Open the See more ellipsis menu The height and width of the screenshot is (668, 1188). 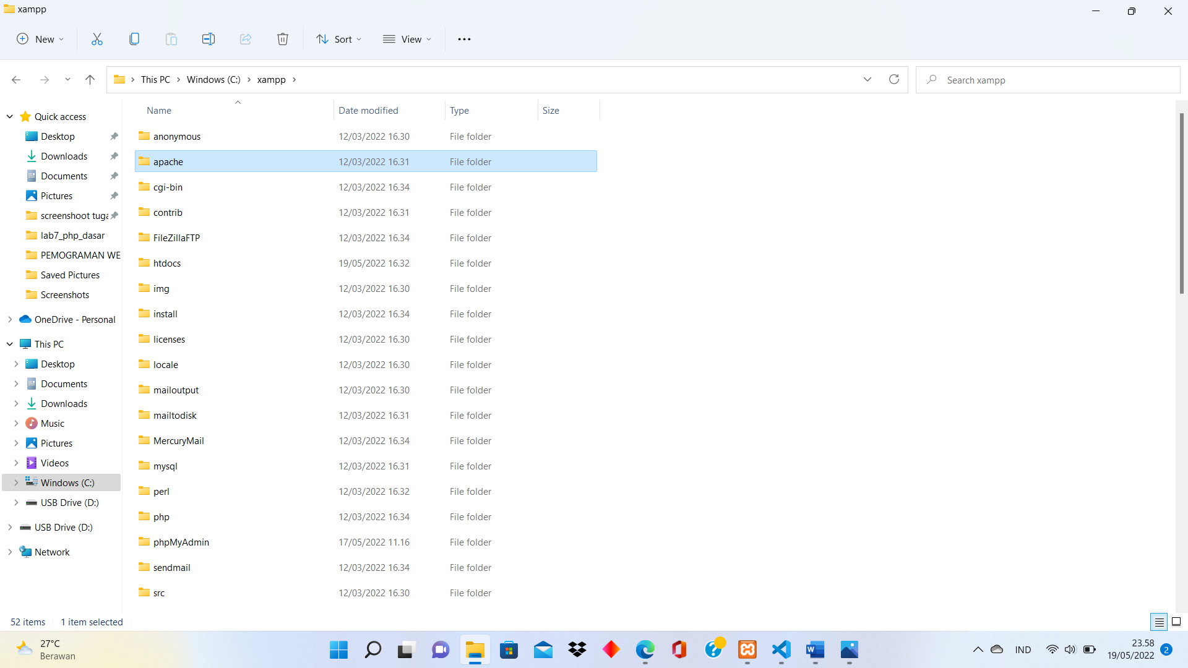(464, 39)
